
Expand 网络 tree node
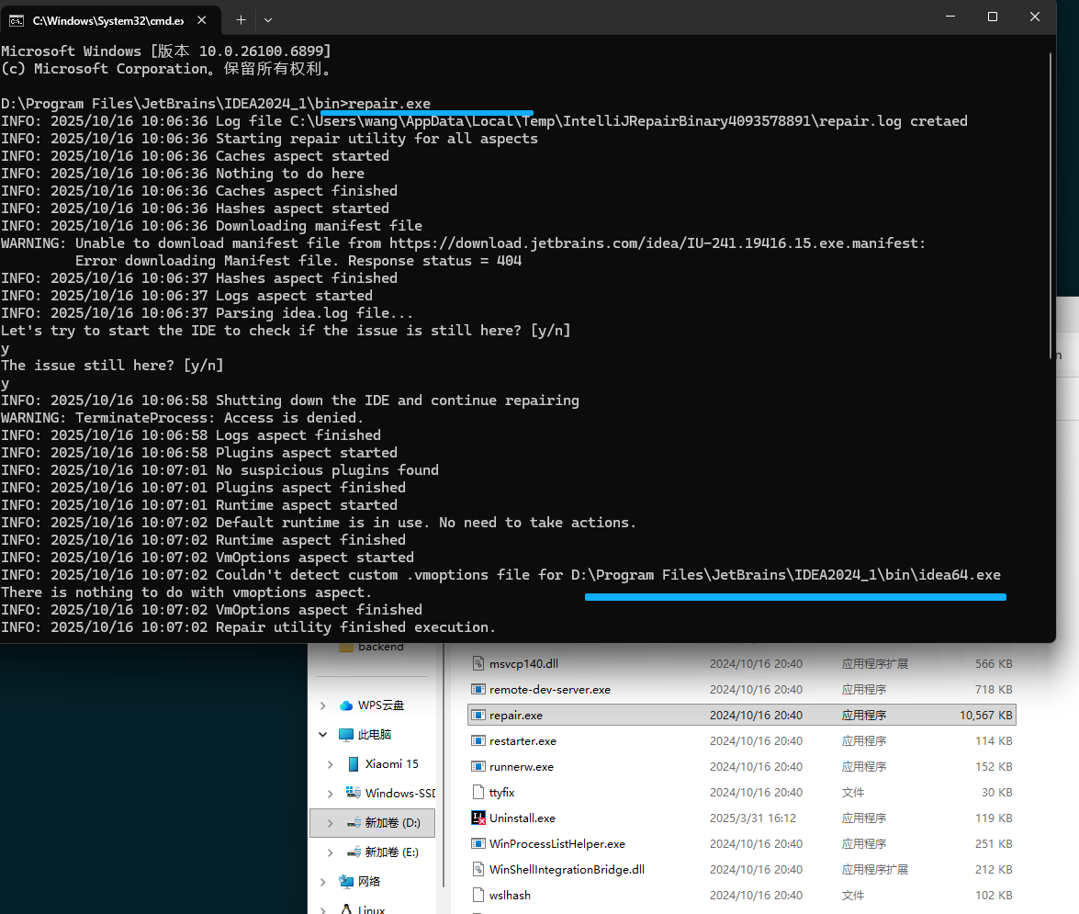pyautogui.click(x=322, y=881)
